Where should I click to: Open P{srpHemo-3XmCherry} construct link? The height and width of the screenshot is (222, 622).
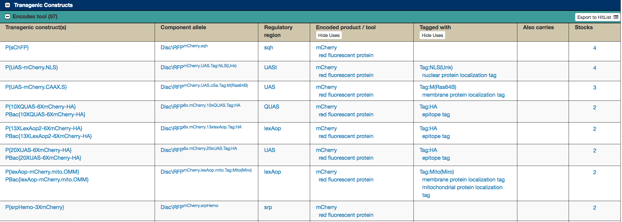(35, 207)
